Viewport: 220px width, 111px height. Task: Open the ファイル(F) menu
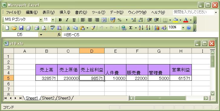pos(13,12)
